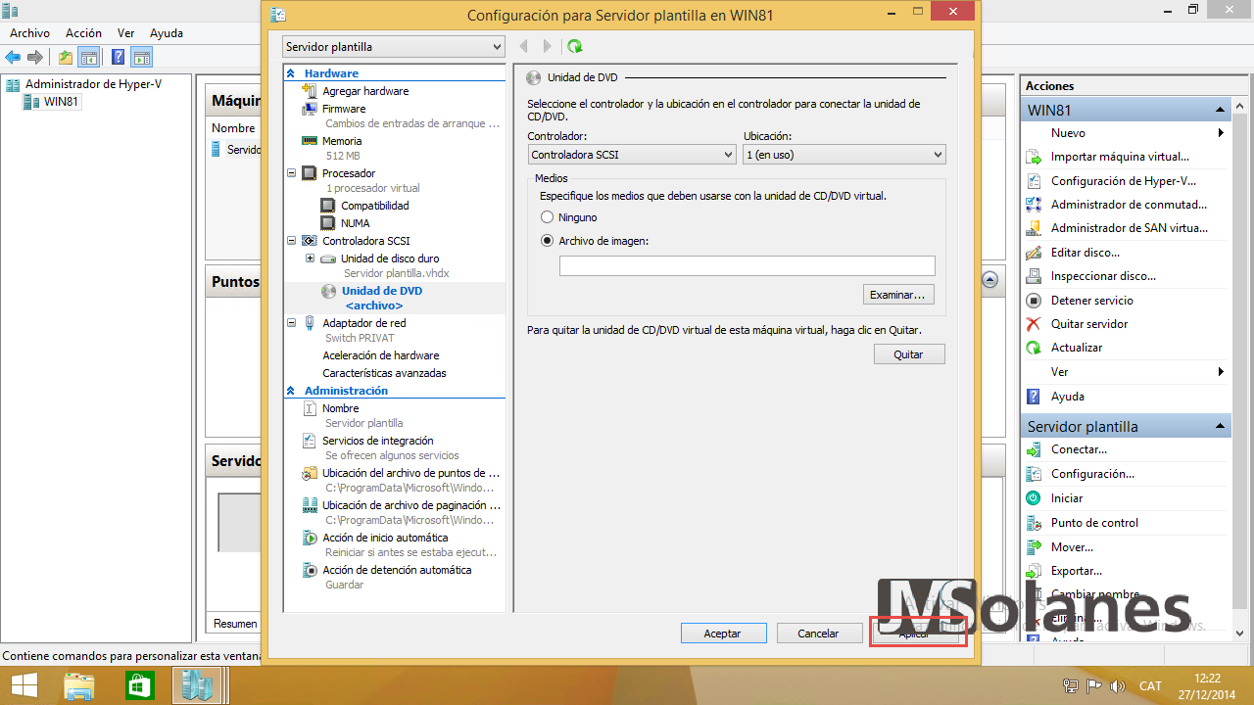Click Punto de control action
The height and width of the screenshot is (705, 1254).
point(1094,523)
